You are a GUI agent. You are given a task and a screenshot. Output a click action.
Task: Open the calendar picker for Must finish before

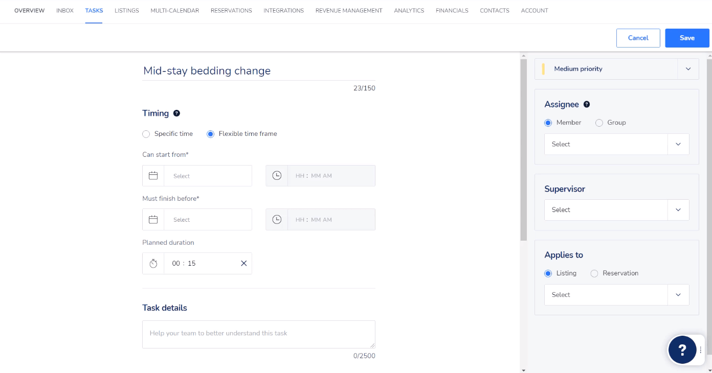[153, 219]
